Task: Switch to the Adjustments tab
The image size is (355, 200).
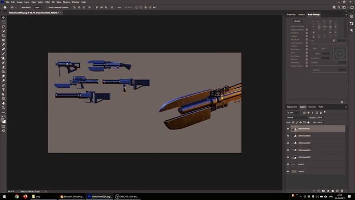Action: pos(292,107)
